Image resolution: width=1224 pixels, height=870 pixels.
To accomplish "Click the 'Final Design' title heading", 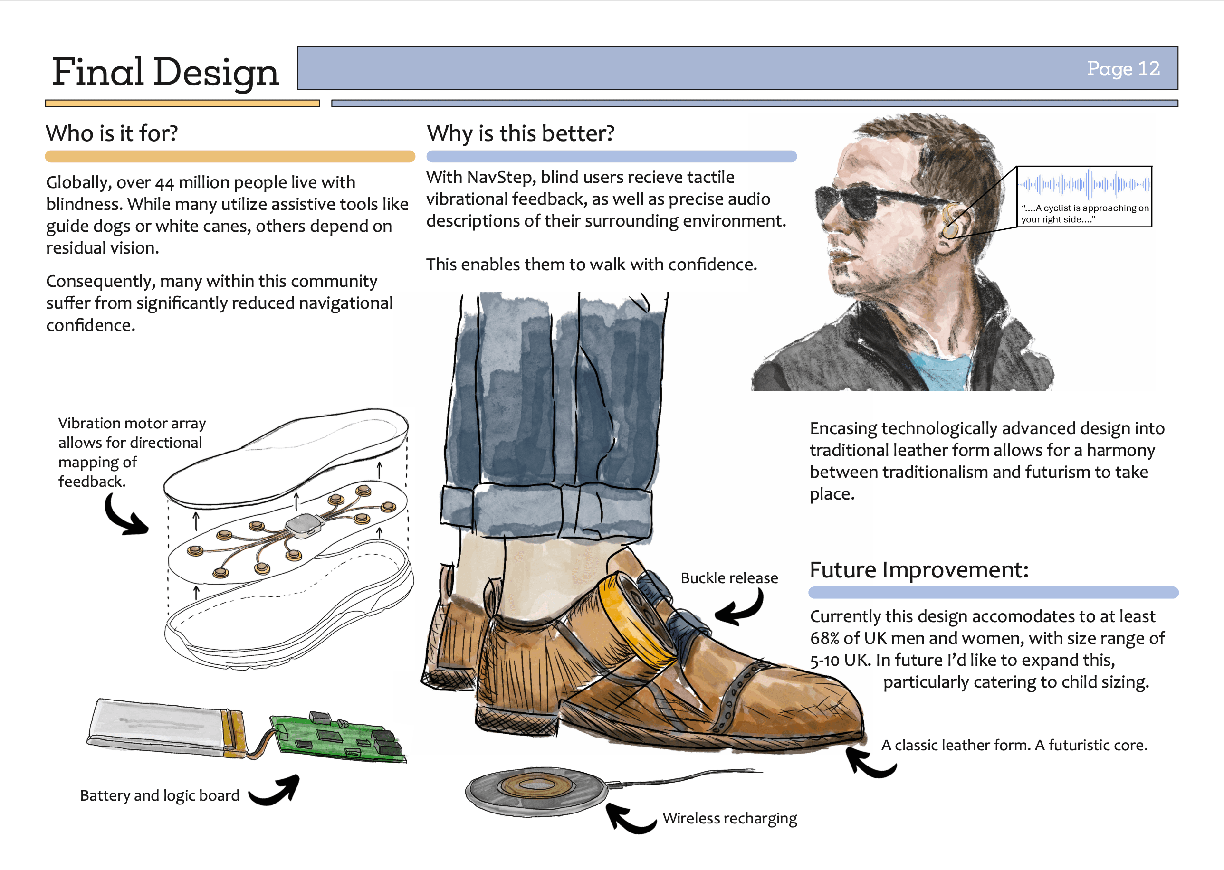I will pyautogui.click(x=166, y=72).
